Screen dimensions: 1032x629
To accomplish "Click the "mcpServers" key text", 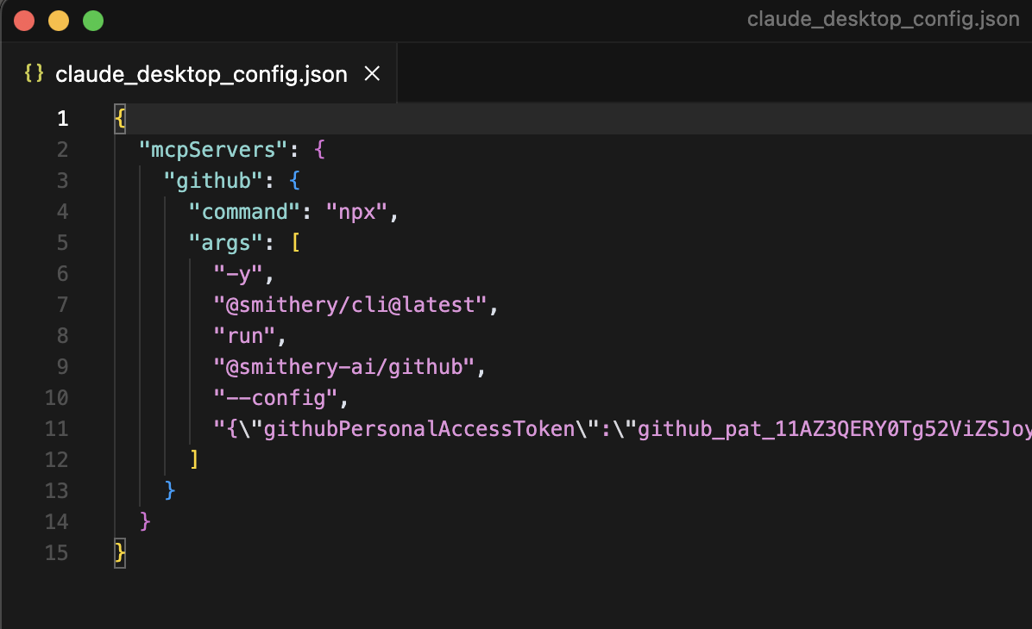I will (x=213, y=150).
